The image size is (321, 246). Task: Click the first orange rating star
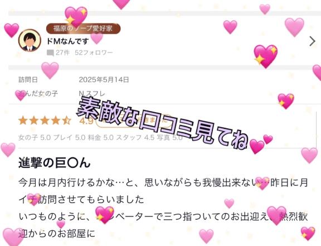23,120
